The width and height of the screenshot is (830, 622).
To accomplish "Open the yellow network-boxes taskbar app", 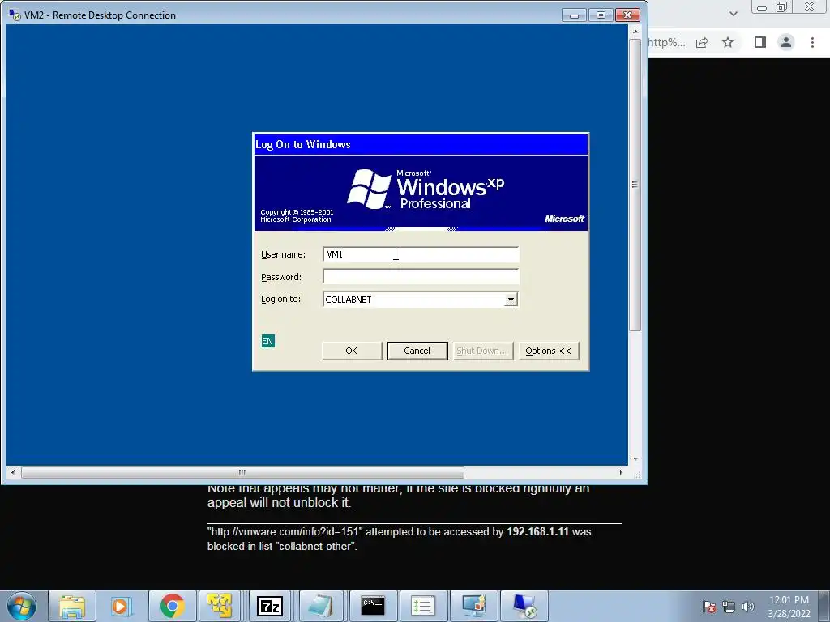I will 220,606.
